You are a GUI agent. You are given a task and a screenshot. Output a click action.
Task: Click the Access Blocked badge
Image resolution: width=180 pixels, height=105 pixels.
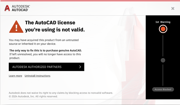(163, 89)
